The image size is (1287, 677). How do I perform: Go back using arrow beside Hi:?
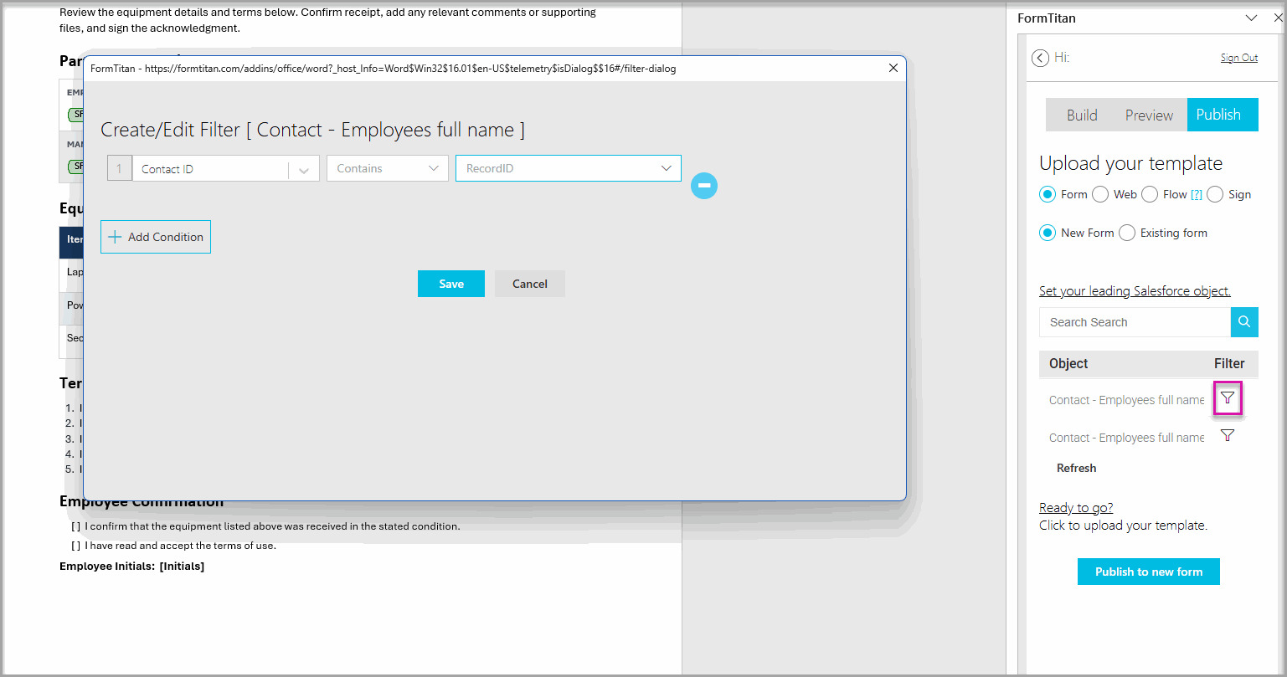[x=1040, y=58]
